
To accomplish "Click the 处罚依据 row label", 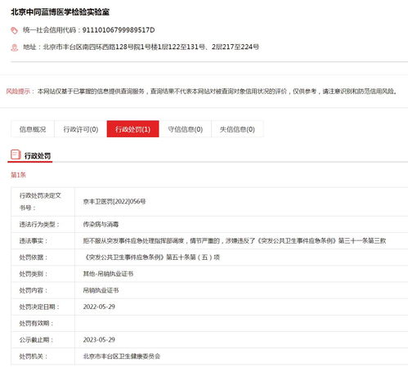I will 34,257.
